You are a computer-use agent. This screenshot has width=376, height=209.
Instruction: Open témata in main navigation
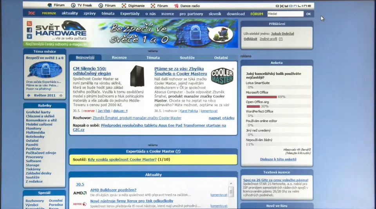pyautogui.click(x=108, y=13)
